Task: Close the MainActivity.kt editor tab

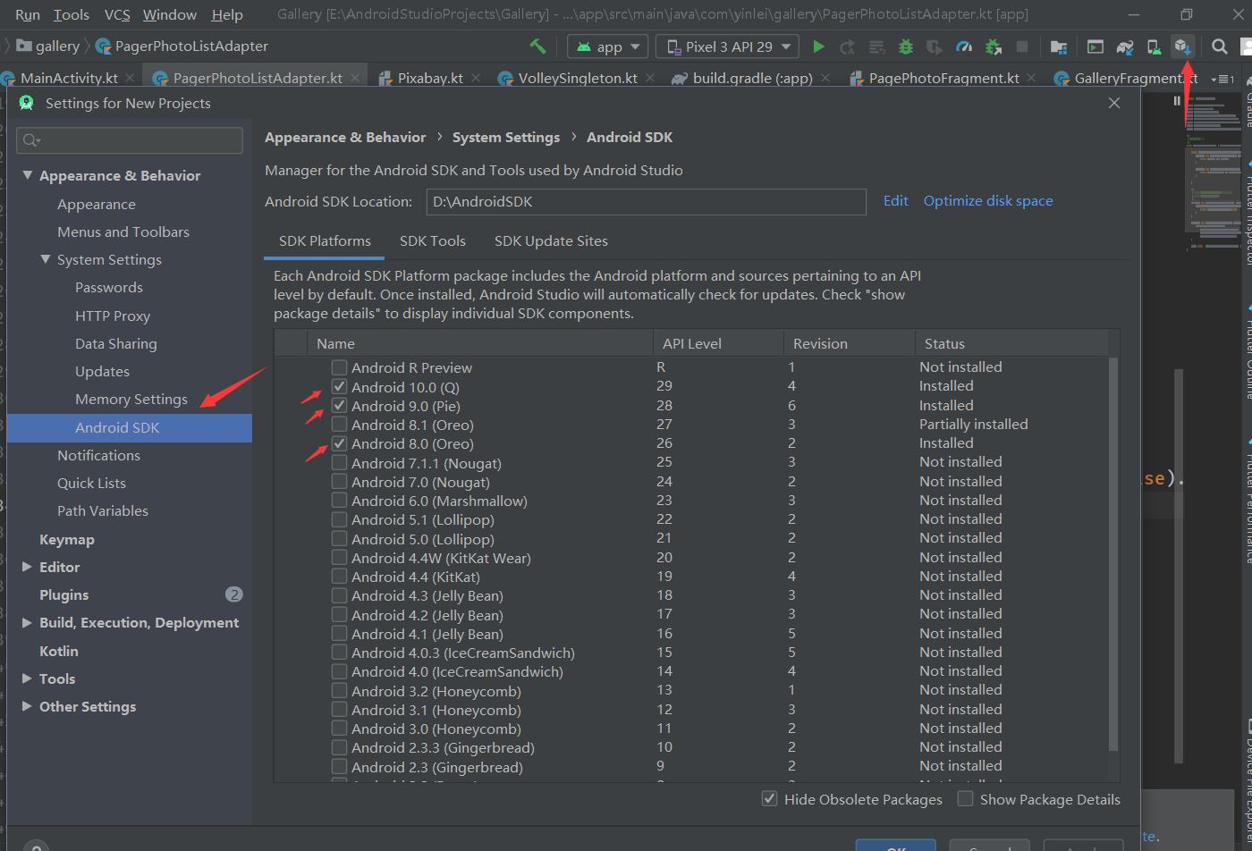Action: click(129, 79)
